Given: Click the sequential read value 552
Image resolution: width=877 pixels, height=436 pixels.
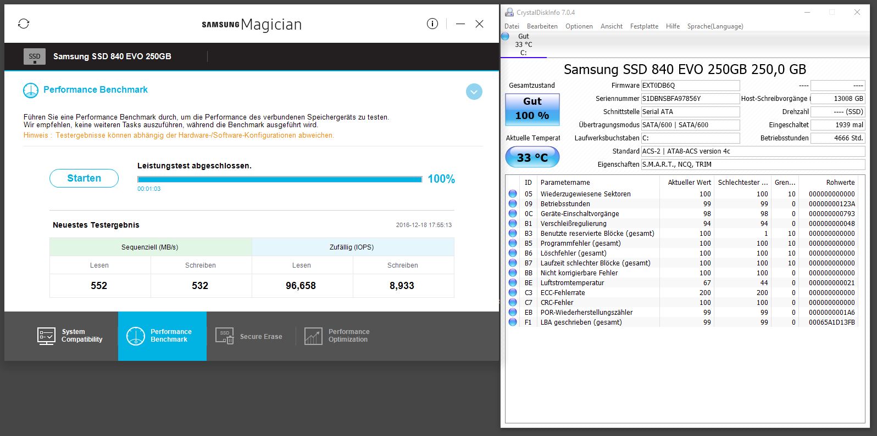Looking at the screenshot, I should (x=99, y=286).
